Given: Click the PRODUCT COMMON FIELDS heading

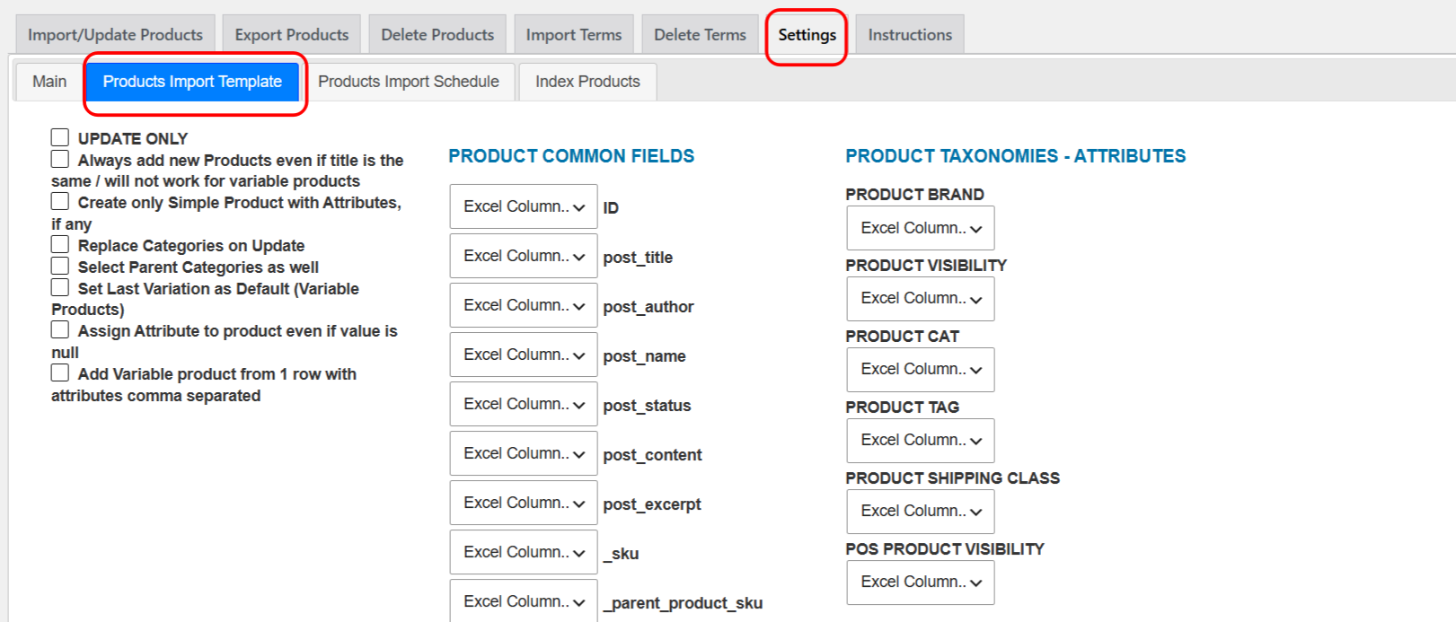Looking at the screenshot, I should 571,156.
